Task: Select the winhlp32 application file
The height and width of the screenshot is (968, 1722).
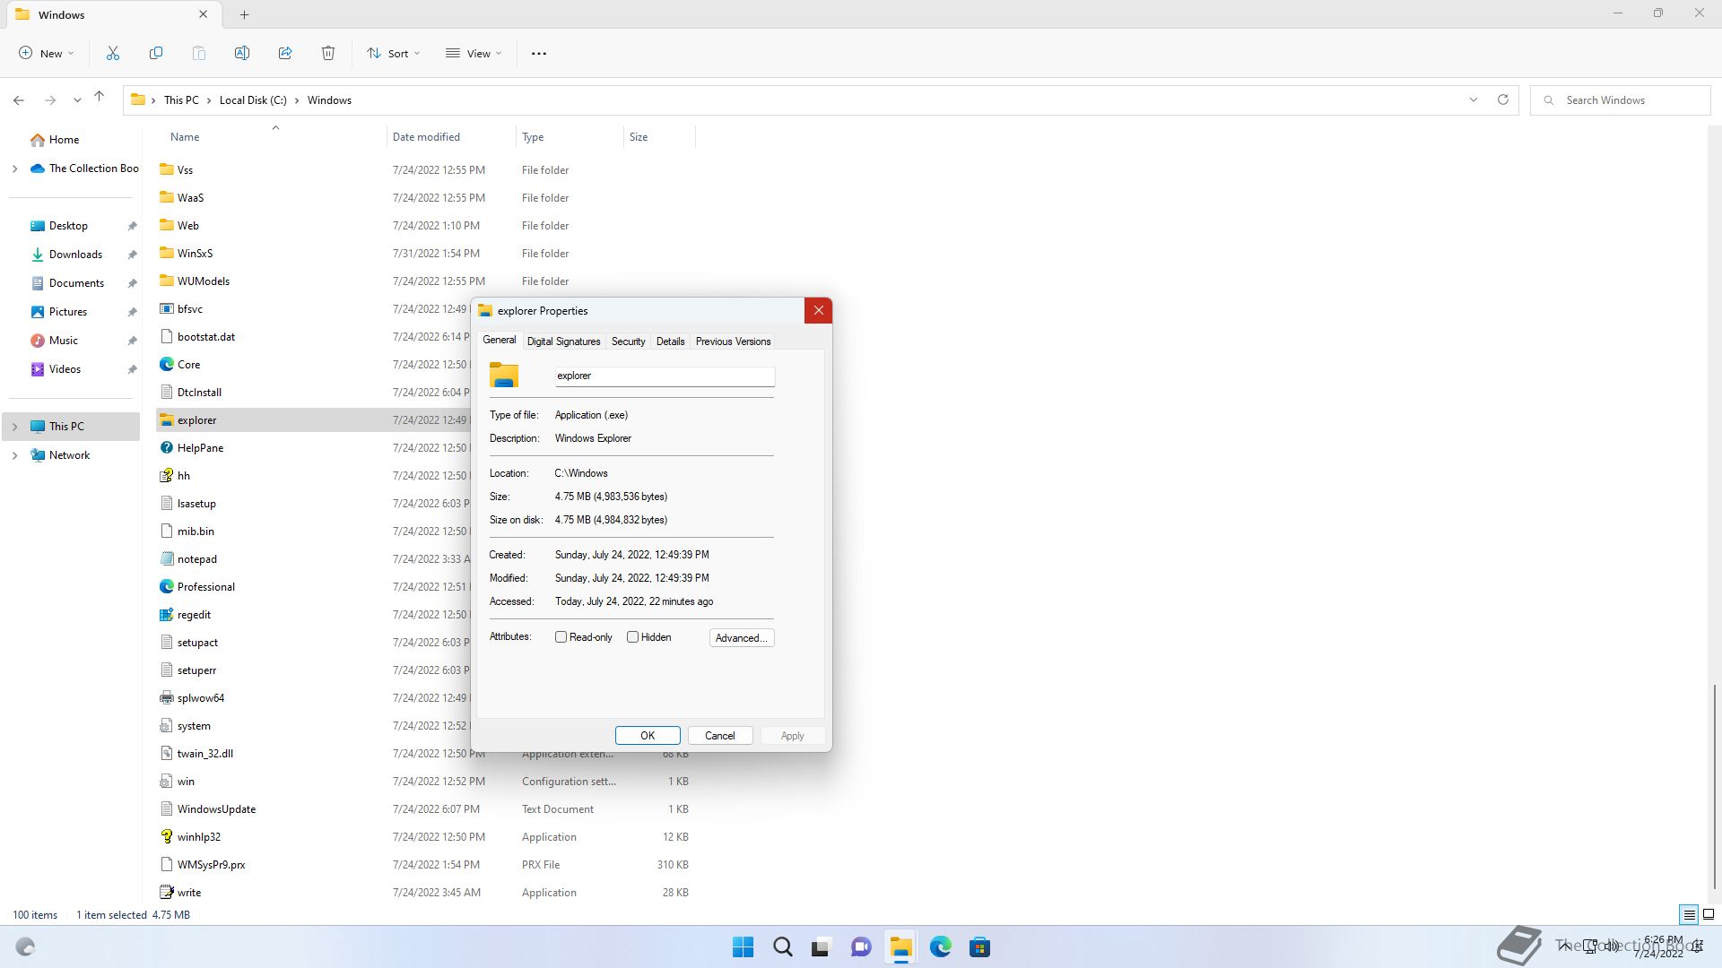Action: coord(198,837)
